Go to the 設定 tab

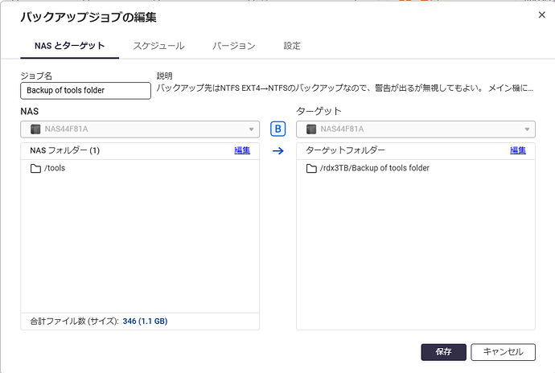coord(292,46)
